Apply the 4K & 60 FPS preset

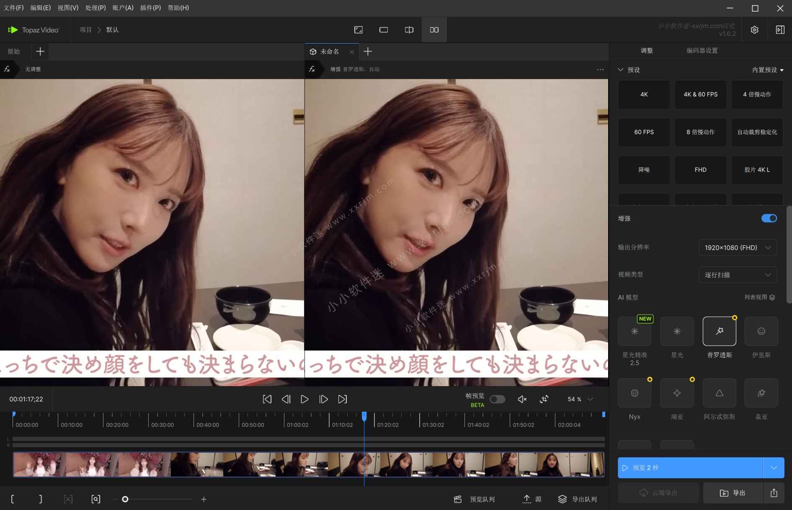coord(701,95)
